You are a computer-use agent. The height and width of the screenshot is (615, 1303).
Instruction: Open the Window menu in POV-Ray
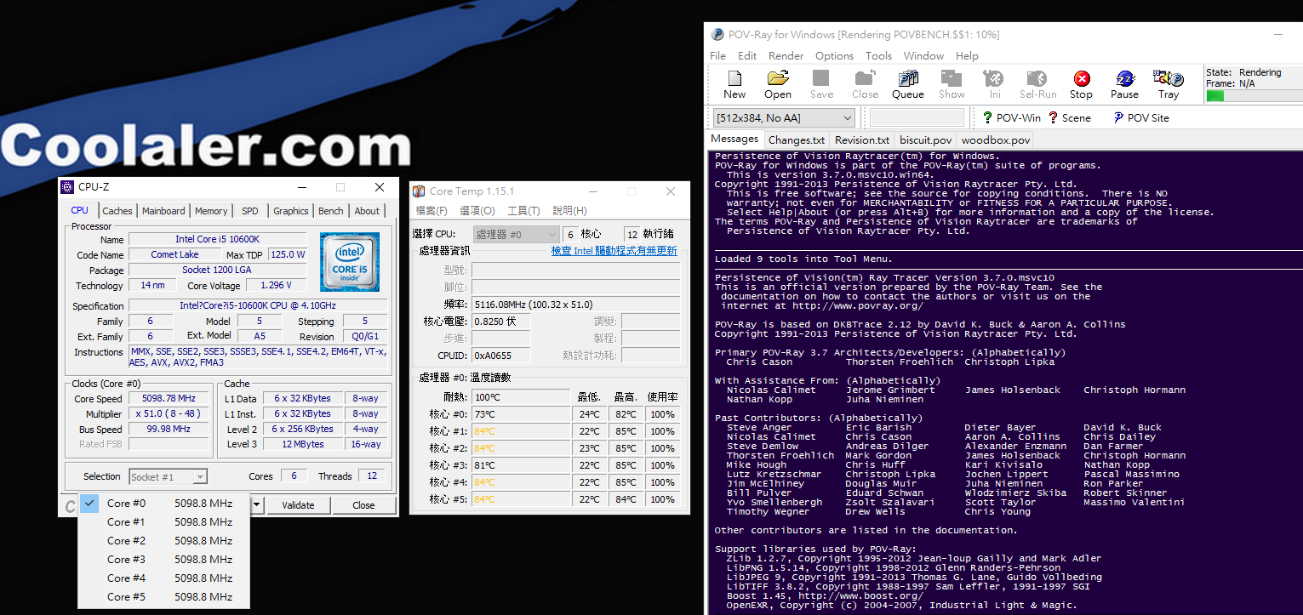coord(923,55)
